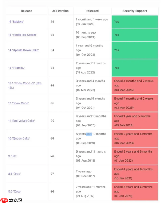Open the 8.0 'Oreo' release link

pos(15,191)
